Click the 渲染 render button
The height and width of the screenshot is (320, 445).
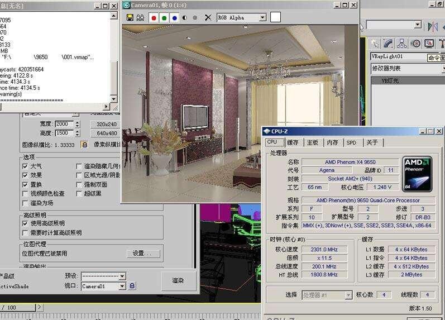(179, 281)
